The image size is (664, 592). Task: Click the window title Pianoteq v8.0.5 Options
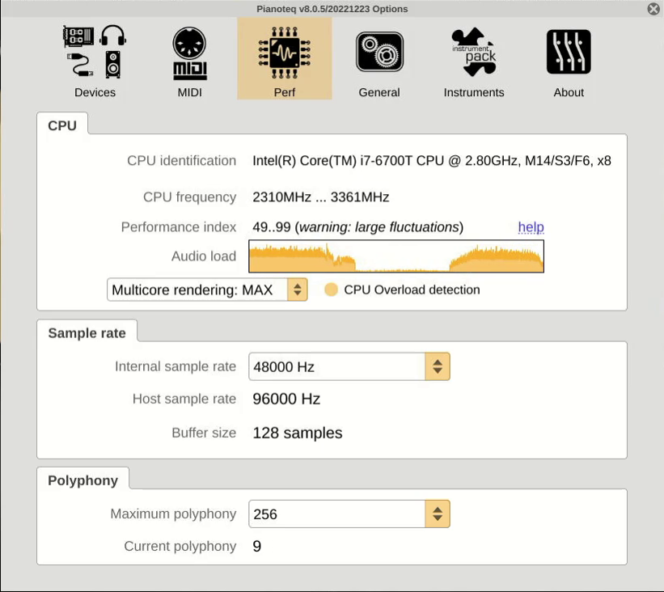point(332,9)
